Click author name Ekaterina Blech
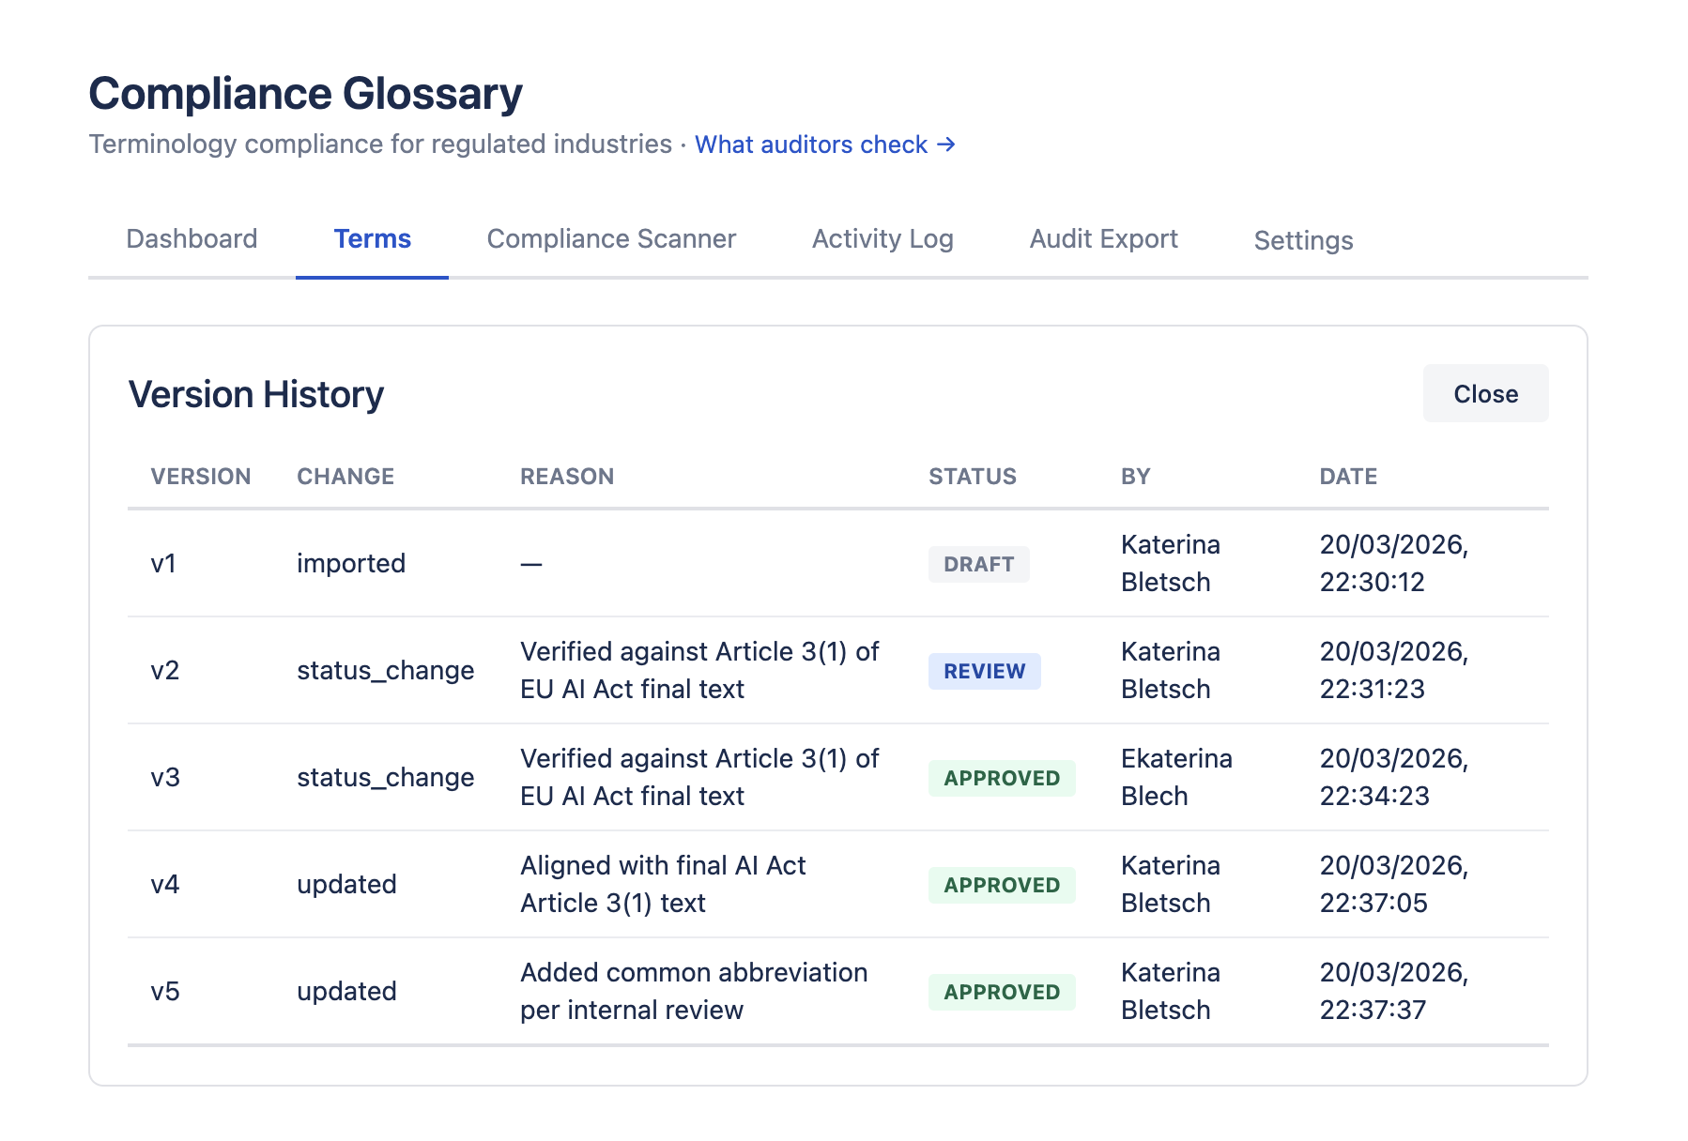This screenshot has height=1141, width=1688. pyautogui.click(x=1175, y=777)
